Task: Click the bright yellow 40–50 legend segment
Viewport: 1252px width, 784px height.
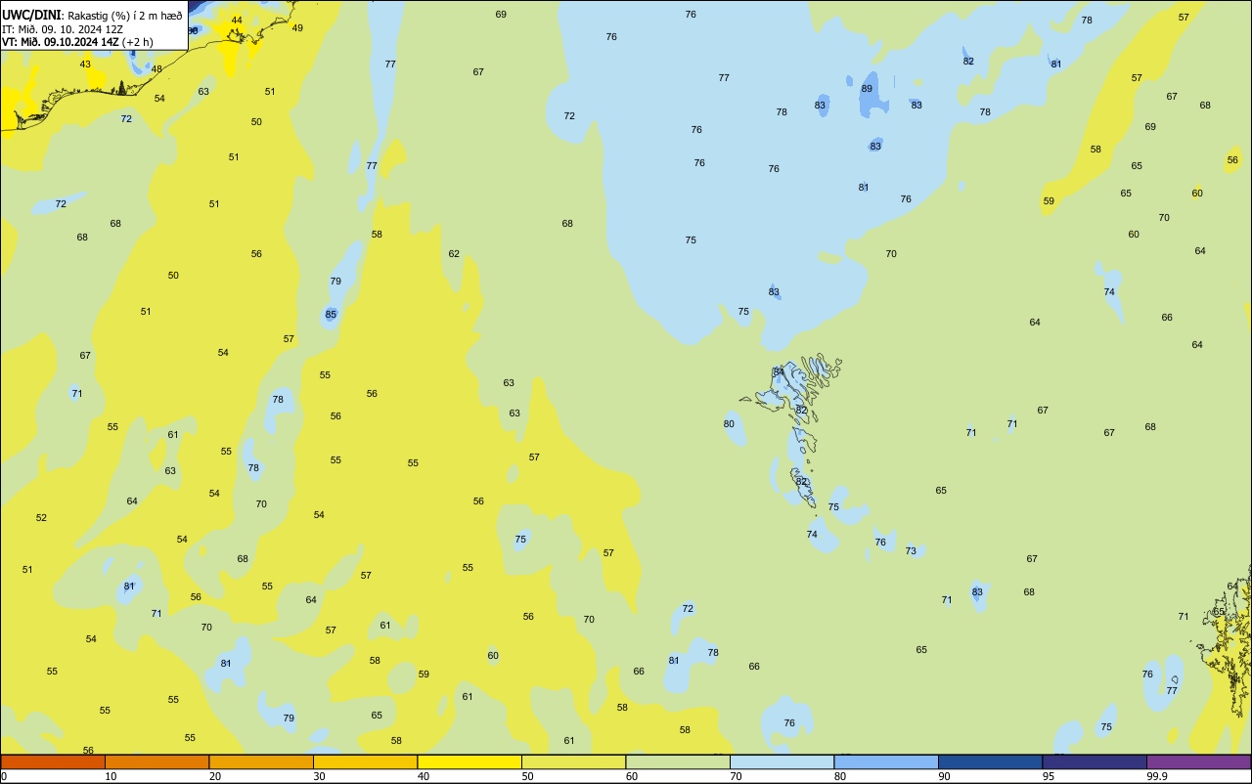Action: tap(469, 762)
